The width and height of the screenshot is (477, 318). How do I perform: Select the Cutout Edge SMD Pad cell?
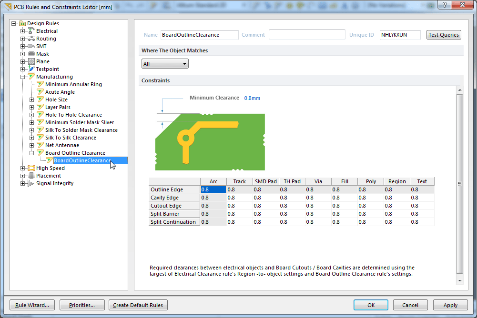(x=265, y=206)
